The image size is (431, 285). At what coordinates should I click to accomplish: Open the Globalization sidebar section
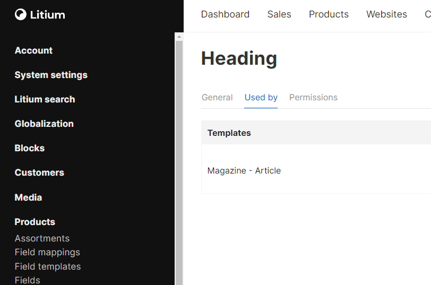click(x=44, y=124)
